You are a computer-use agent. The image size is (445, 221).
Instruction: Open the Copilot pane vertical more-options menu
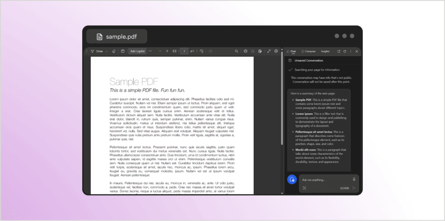click(350, 51)
